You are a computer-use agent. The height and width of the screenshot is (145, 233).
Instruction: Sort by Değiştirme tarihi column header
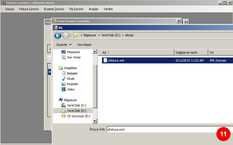pos(186,53)
